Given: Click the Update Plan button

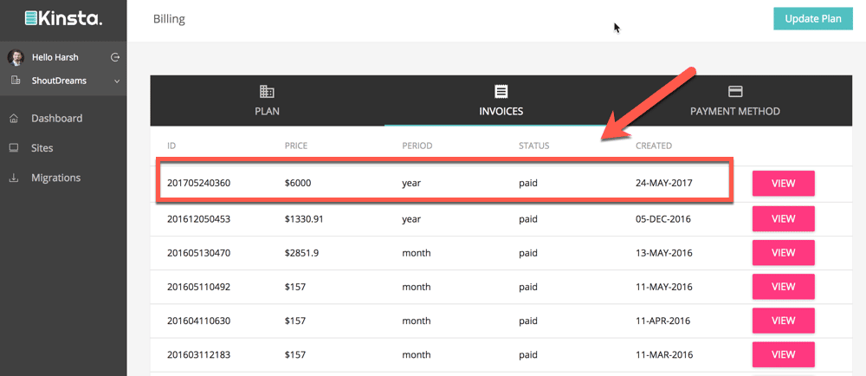Looking at the screenshot, I should pyautogui.click(x=812, y=18).
